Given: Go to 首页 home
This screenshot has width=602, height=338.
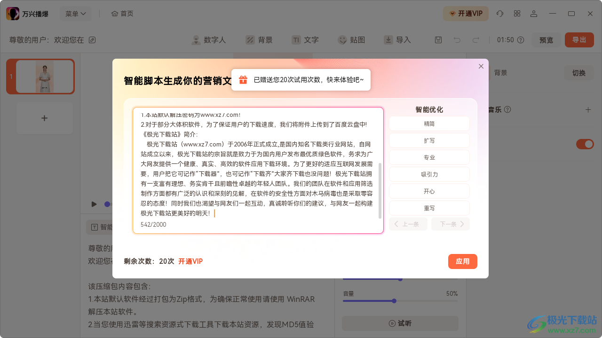Looking at the screenshot, I should (x=122, y=14).
